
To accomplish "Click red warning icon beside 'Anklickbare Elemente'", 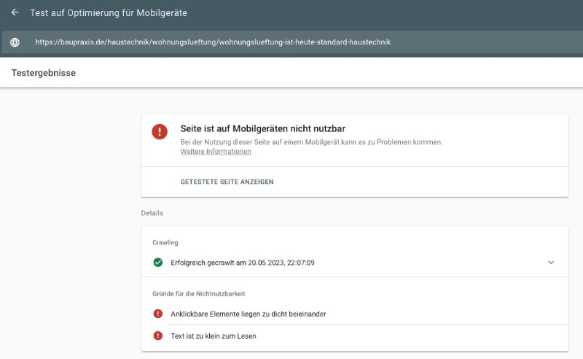I will click(158, 314).
